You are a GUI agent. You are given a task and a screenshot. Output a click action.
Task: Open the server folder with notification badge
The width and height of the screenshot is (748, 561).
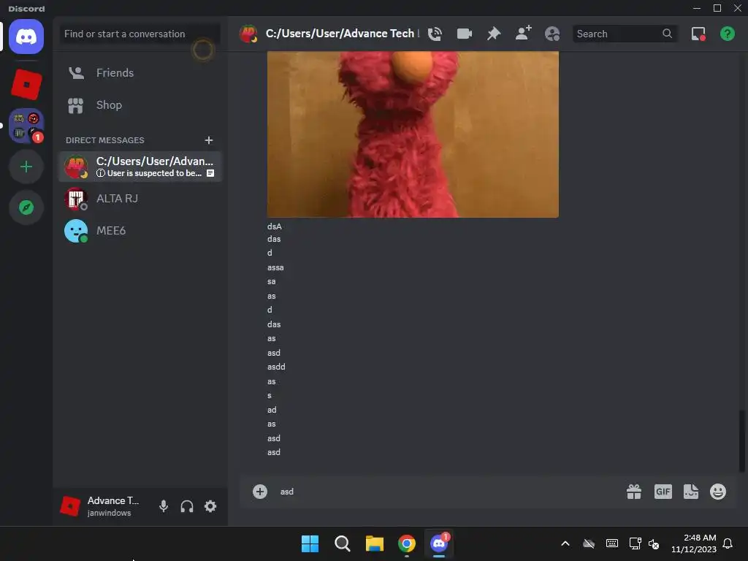click(26, 126)
